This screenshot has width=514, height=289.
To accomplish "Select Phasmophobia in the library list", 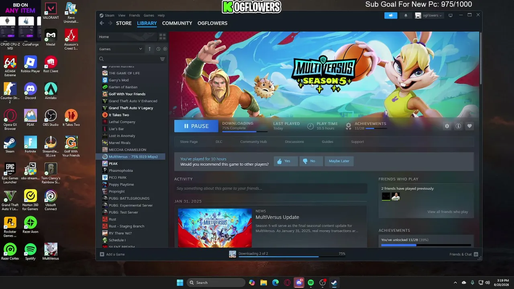I will (x=120, y=171).
